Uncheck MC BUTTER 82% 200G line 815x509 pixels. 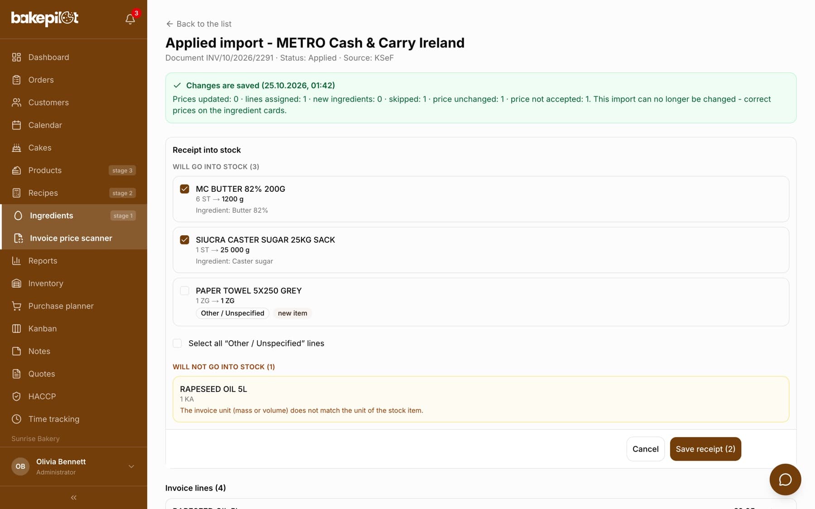184,189
